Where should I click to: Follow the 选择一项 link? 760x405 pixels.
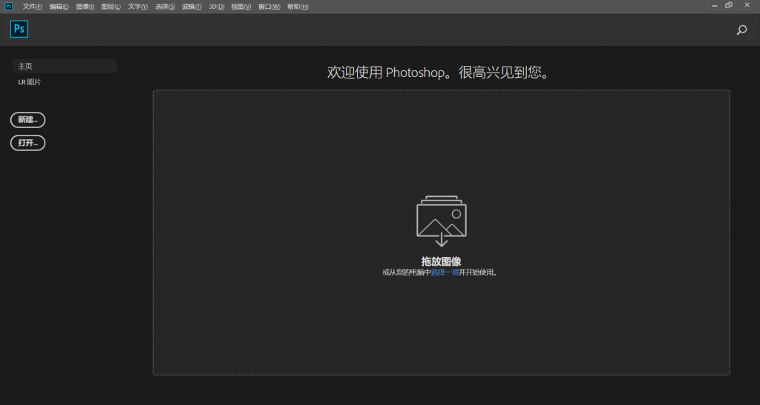pyautogui.click(x=445, y=272)
